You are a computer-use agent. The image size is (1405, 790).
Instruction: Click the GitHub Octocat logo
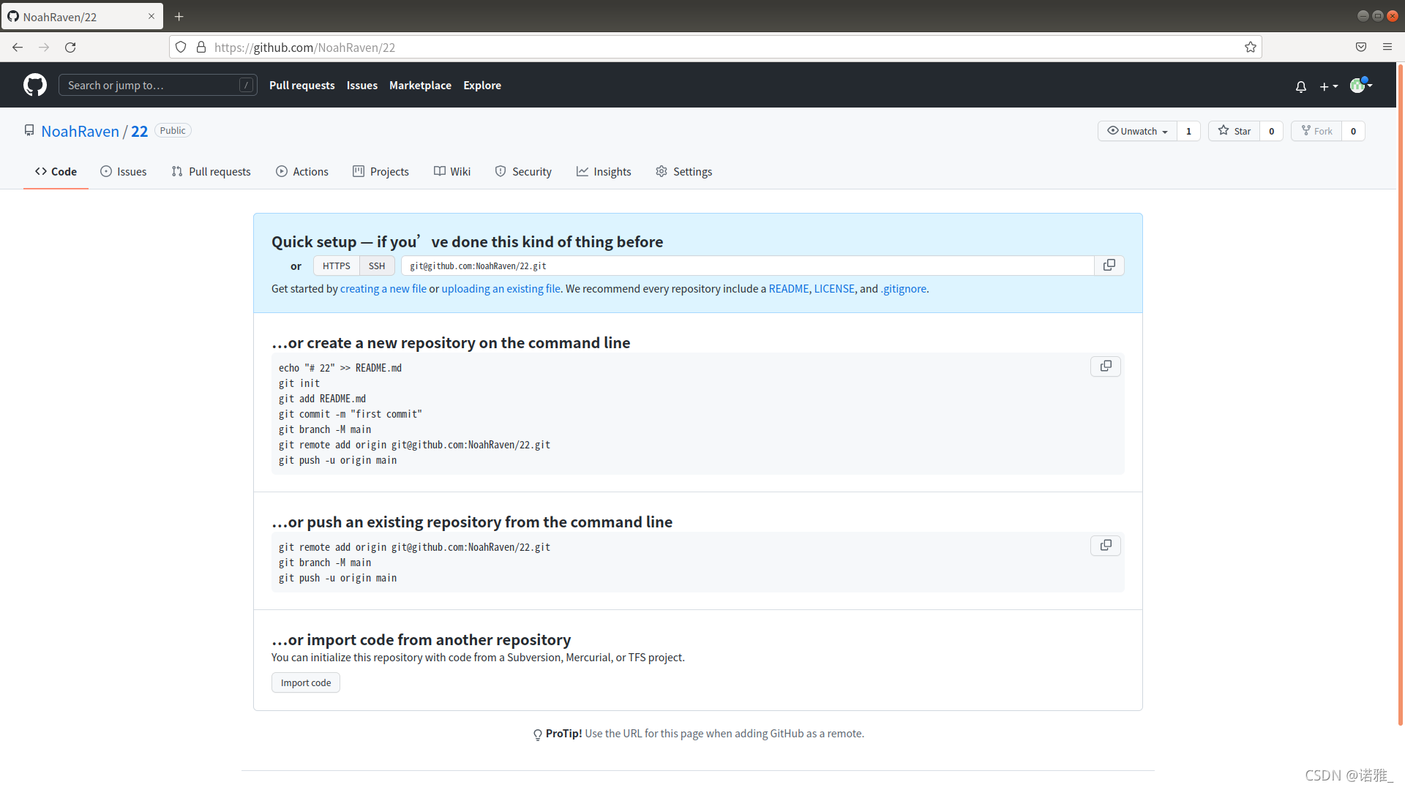(35, 85)
